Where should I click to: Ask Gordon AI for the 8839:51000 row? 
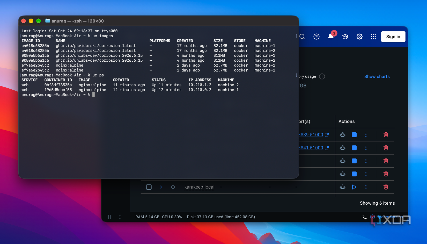tap(342, 135)
